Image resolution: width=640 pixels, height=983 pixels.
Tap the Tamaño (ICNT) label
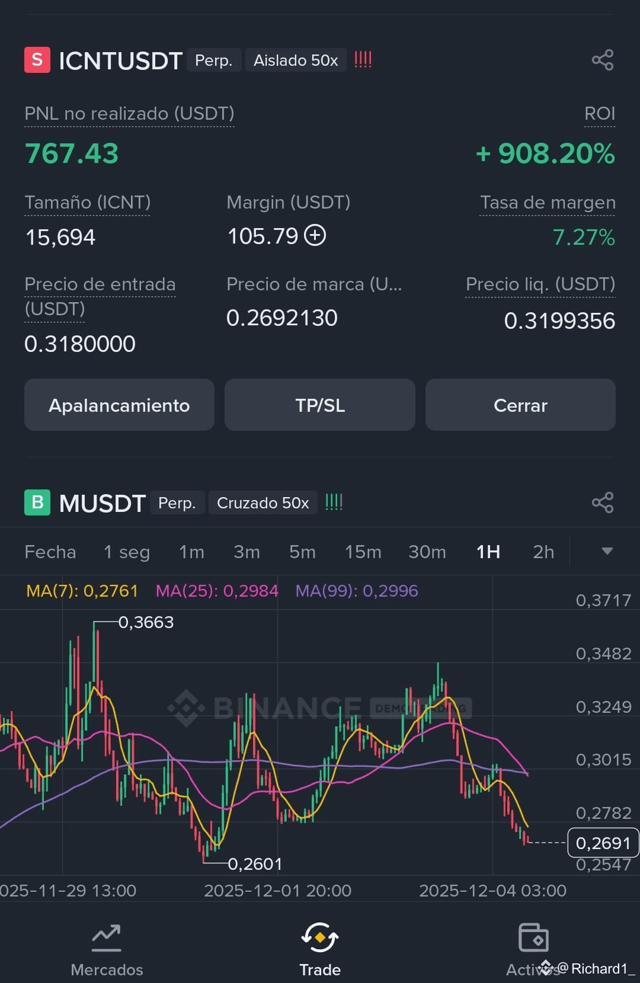pos(87,202)
